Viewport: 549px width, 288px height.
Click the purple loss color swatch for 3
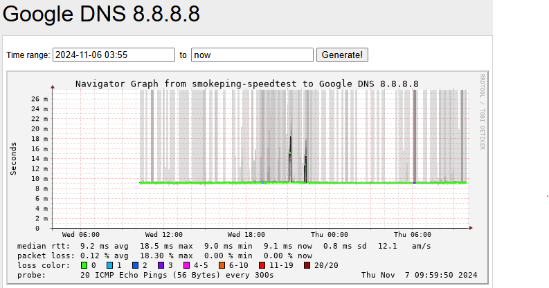click(x=161, y=265)
